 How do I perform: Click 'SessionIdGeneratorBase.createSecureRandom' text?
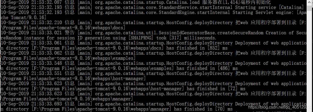coord(211,33)
